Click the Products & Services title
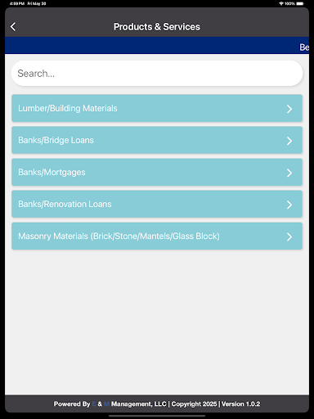 click(157, 27)
